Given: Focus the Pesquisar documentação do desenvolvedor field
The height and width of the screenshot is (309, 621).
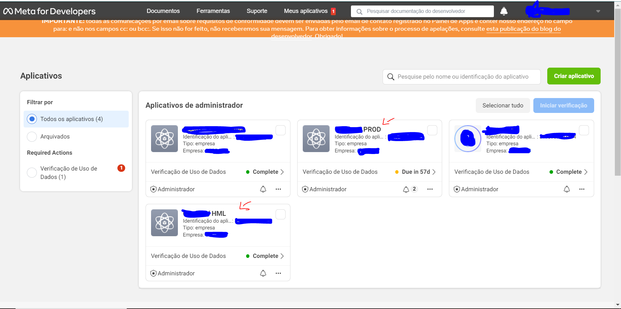Looking at the screenshot, I should [422, 11].
